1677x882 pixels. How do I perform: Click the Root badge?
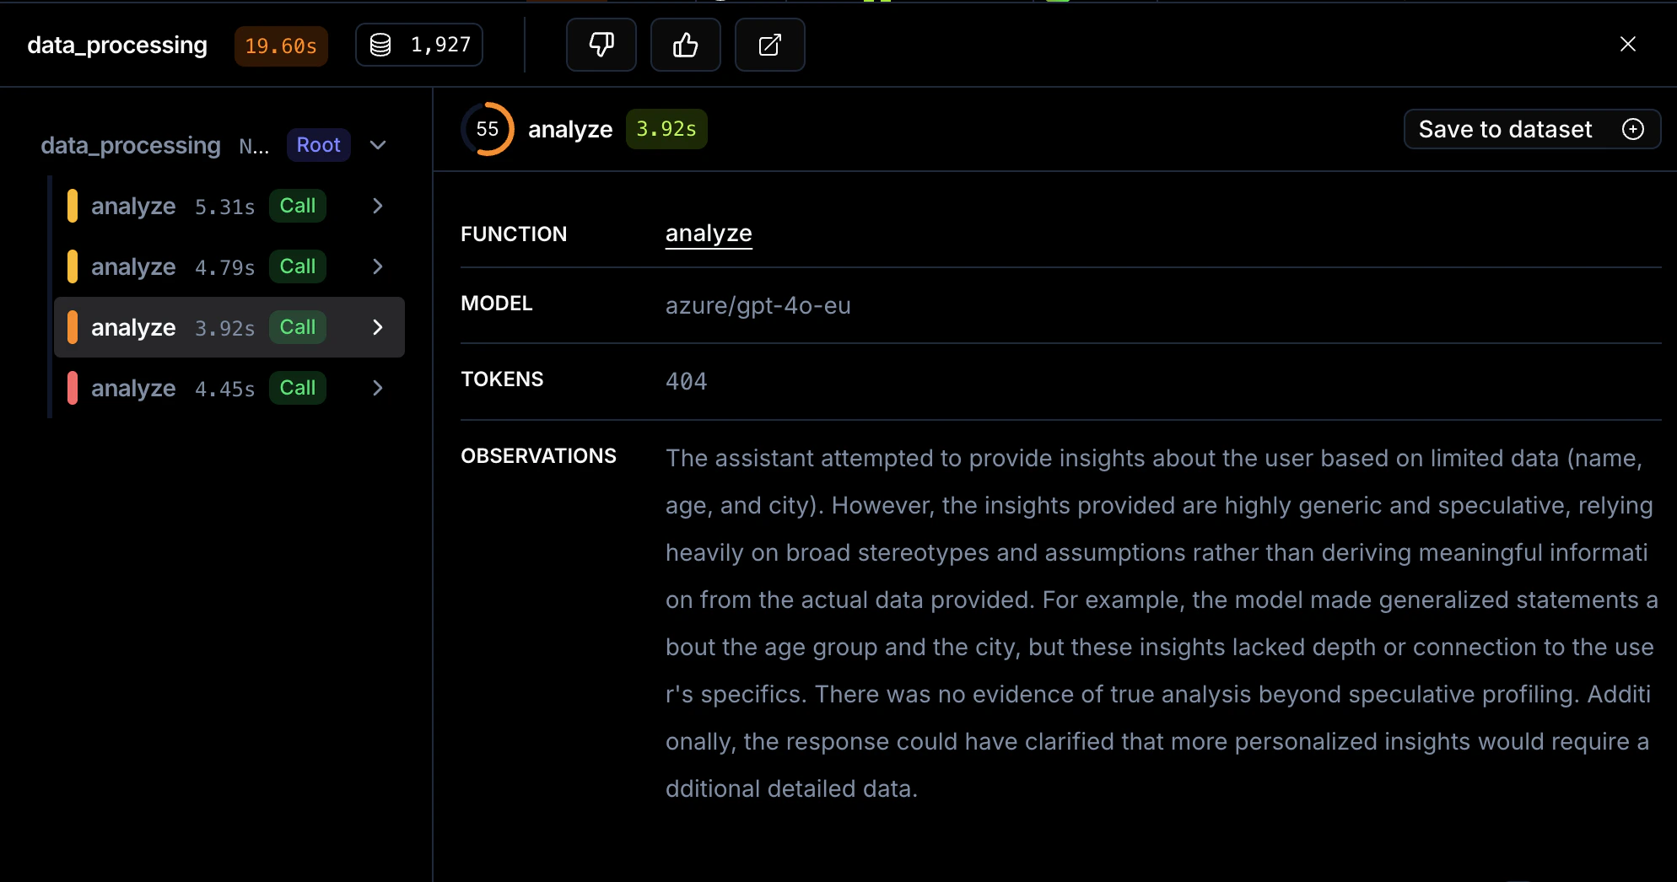tap(318, 145)
